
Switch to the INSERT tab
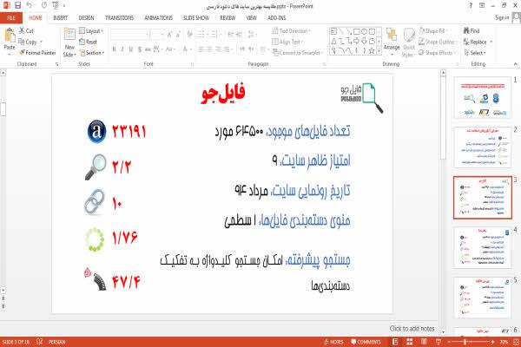[x=60, y=18]
